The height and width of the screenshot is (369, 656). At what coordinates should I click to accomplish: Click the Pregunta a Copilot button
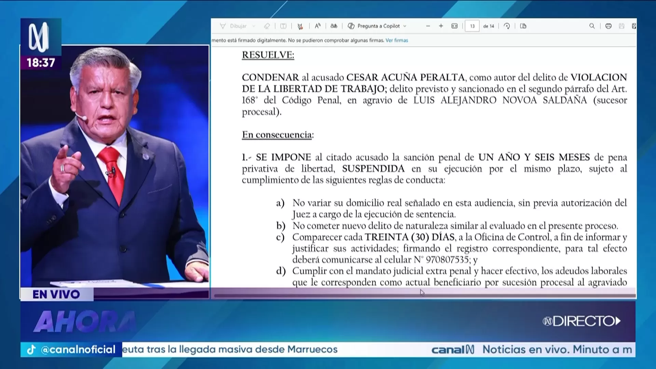coord(373,26)
